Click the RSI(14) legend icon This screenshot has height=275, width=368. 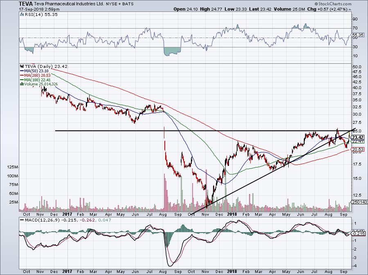pos(22,14)
